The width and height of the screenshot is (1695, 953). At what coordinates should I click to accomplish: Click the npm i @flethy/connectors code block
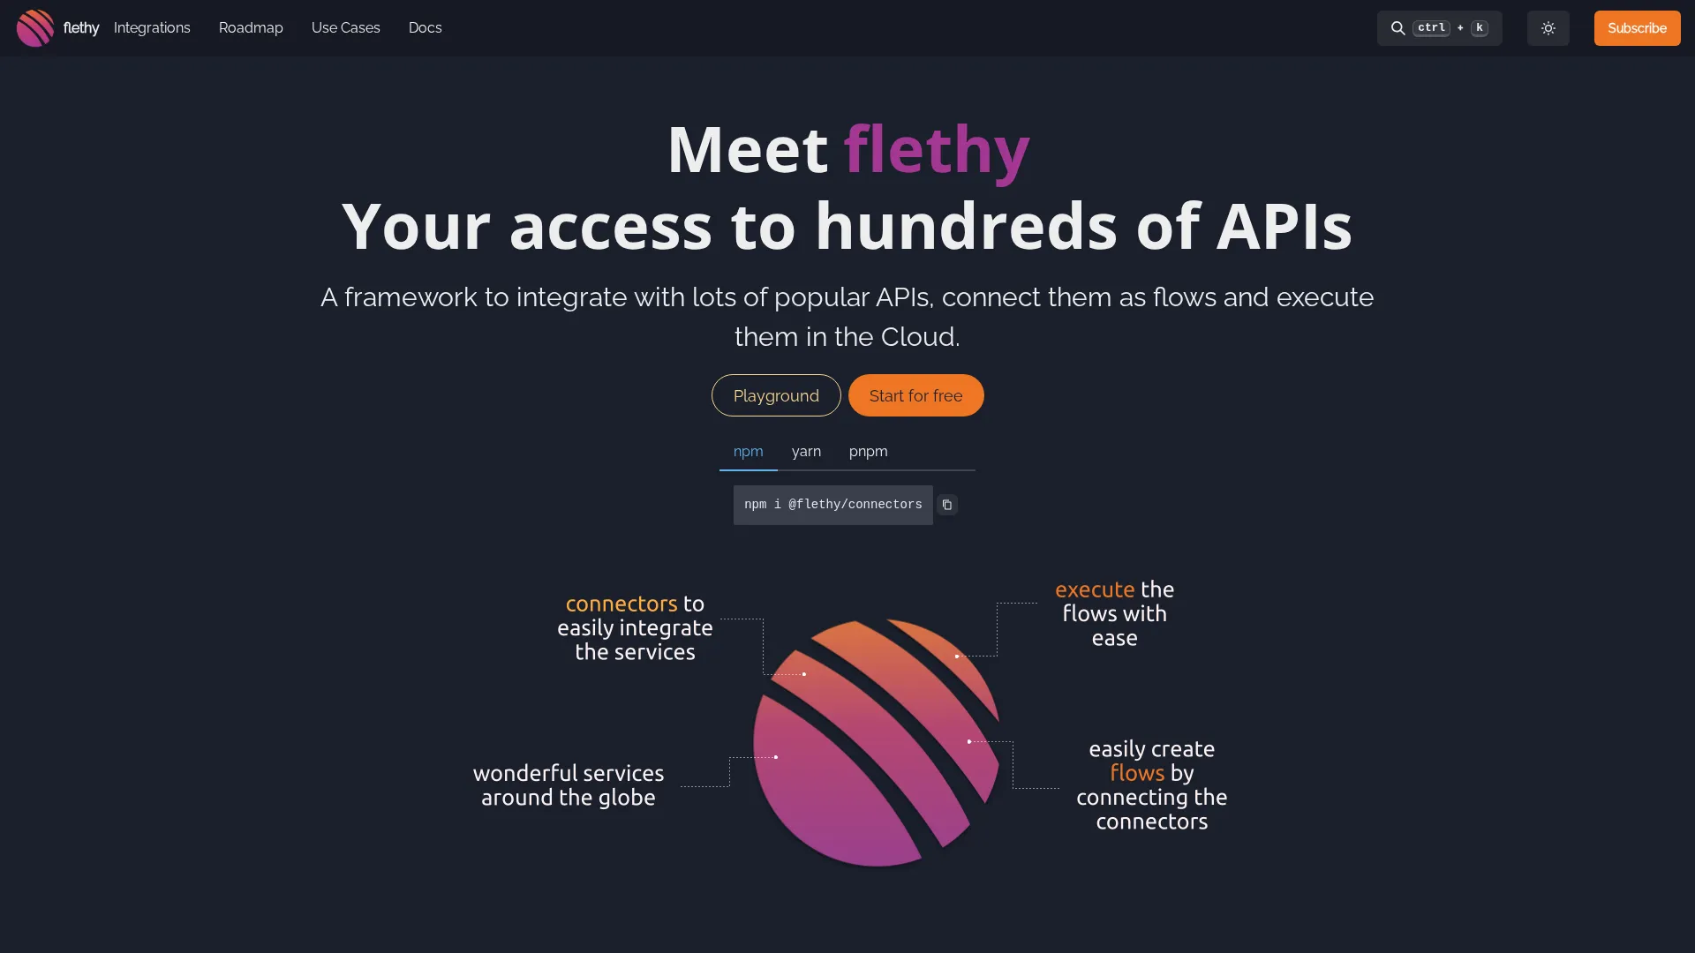(832, 505)
